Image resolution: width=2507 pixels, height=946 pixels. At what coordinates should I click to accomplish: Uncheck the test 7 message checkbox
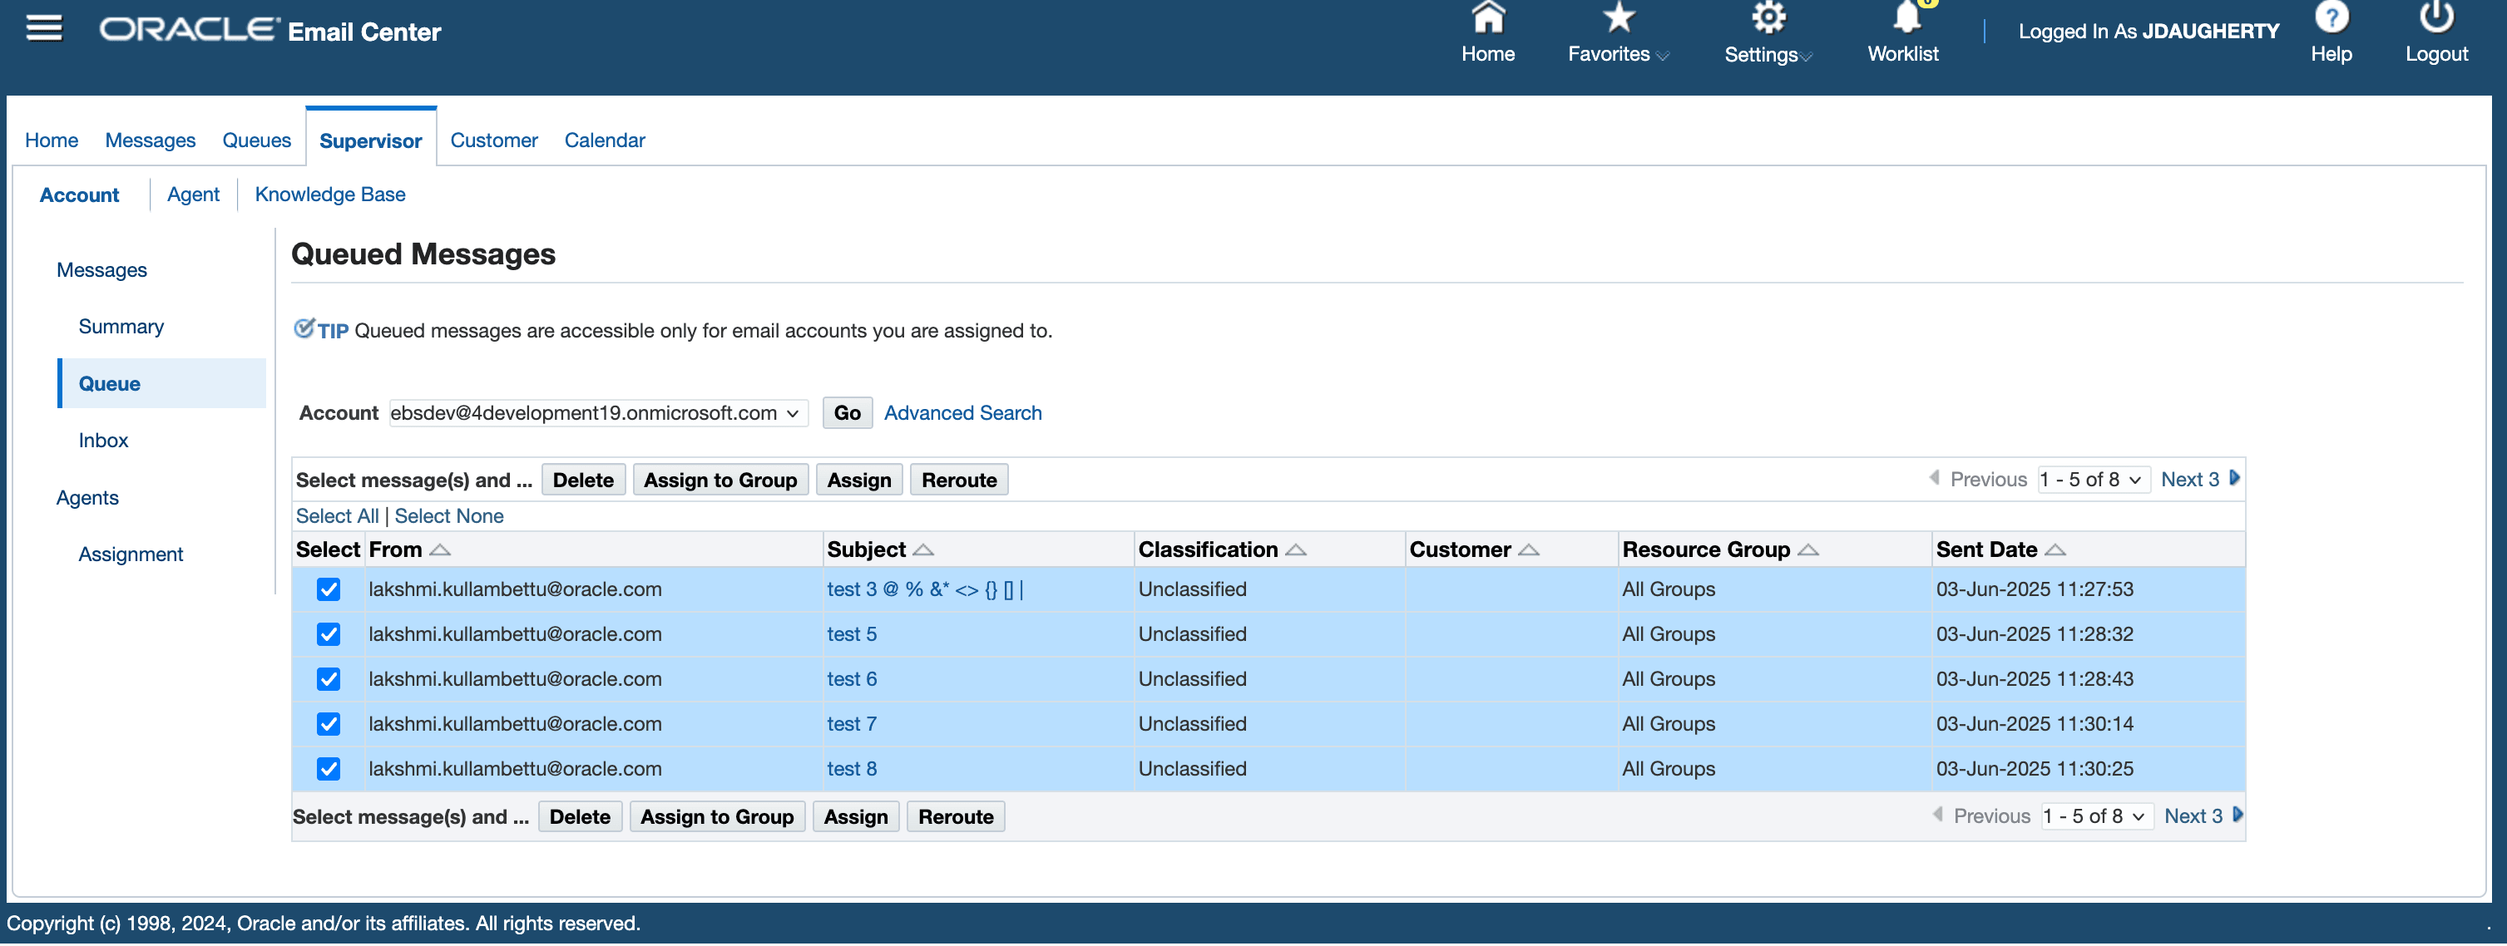click(329, 724)
